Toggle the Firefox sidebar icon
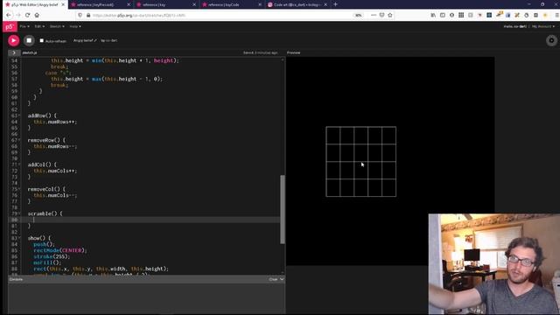This screenshot has width=560, height=315. [443, 16]
